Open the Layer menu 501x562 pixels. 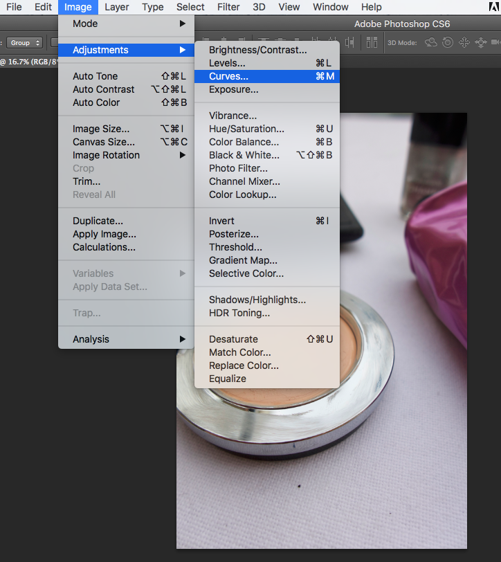coord(116,7)
